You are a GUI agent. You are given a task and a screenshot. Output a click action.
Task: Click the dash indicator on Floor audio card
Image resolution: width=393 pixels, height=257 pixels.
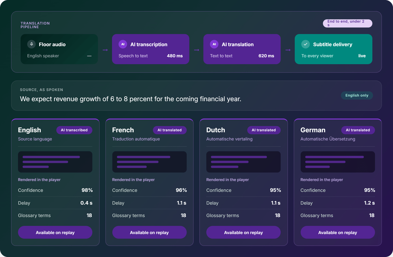pyautogui.click(x=89, y=56)
